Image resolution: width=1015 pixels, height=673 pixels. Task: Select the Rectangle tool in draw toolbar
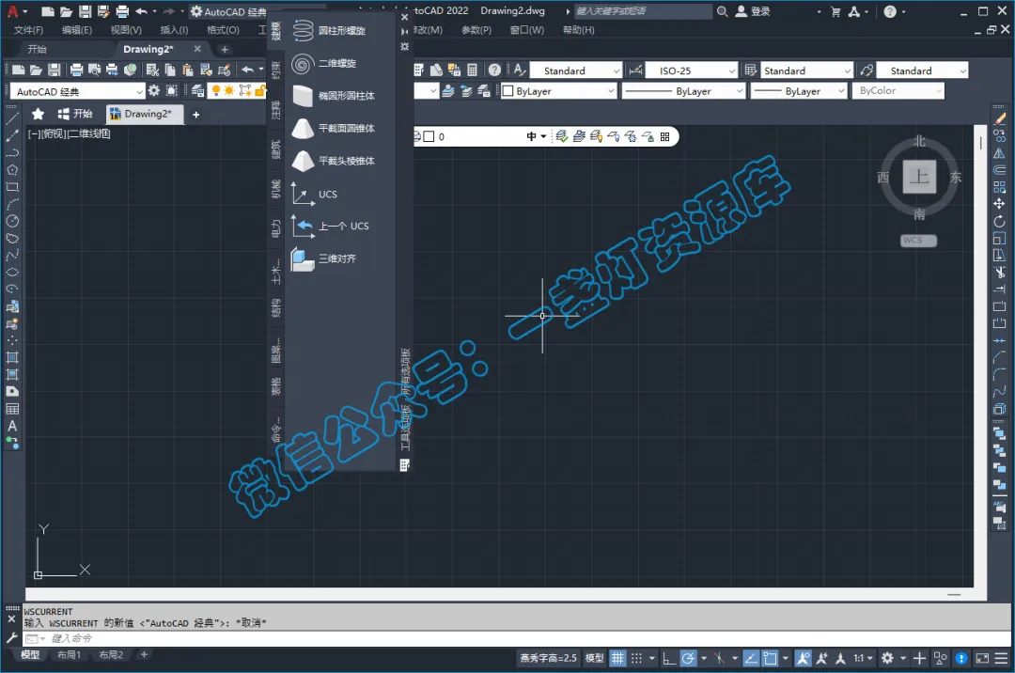click(11, 187)
